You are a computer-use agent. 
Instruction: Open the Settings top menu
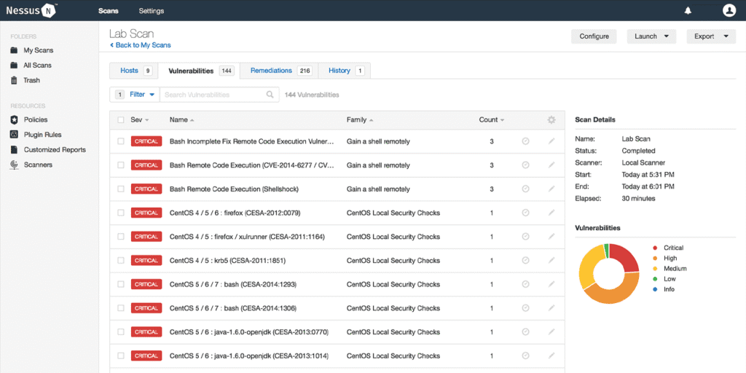[152, 10]
